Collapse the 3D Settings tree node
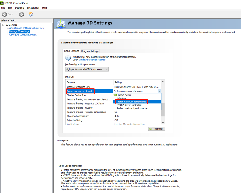Viewport: 241px width, 193px height. click(x=3, y=25)
